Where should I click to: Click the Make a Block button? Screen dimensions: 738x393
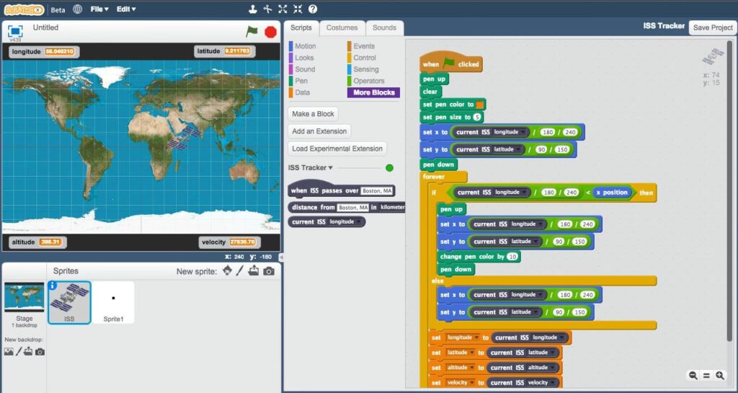tap(314, 114)
